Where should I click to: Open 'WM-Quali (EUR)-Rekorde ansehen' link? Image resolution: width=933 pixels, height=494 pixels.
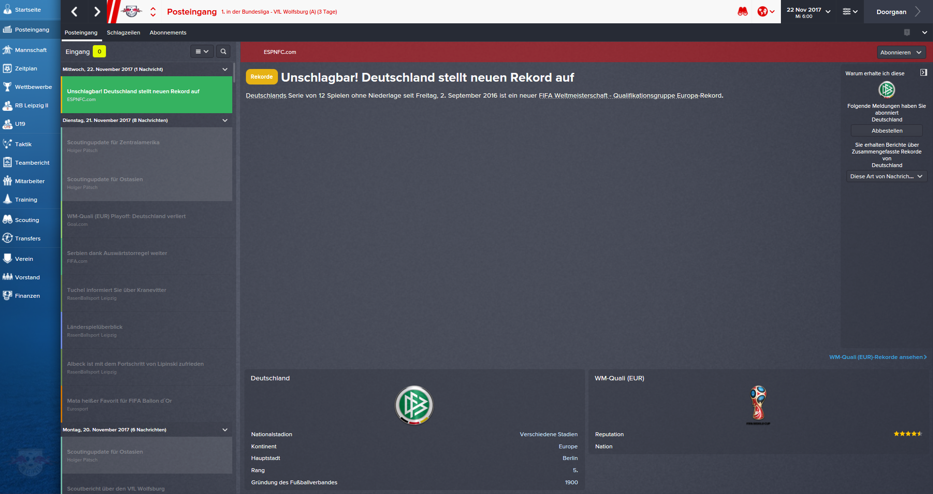[x=878, y=357]
